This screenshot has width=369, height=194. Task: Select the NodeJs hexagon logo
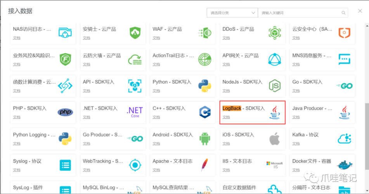pyautogui.click(x=275, y=86)
